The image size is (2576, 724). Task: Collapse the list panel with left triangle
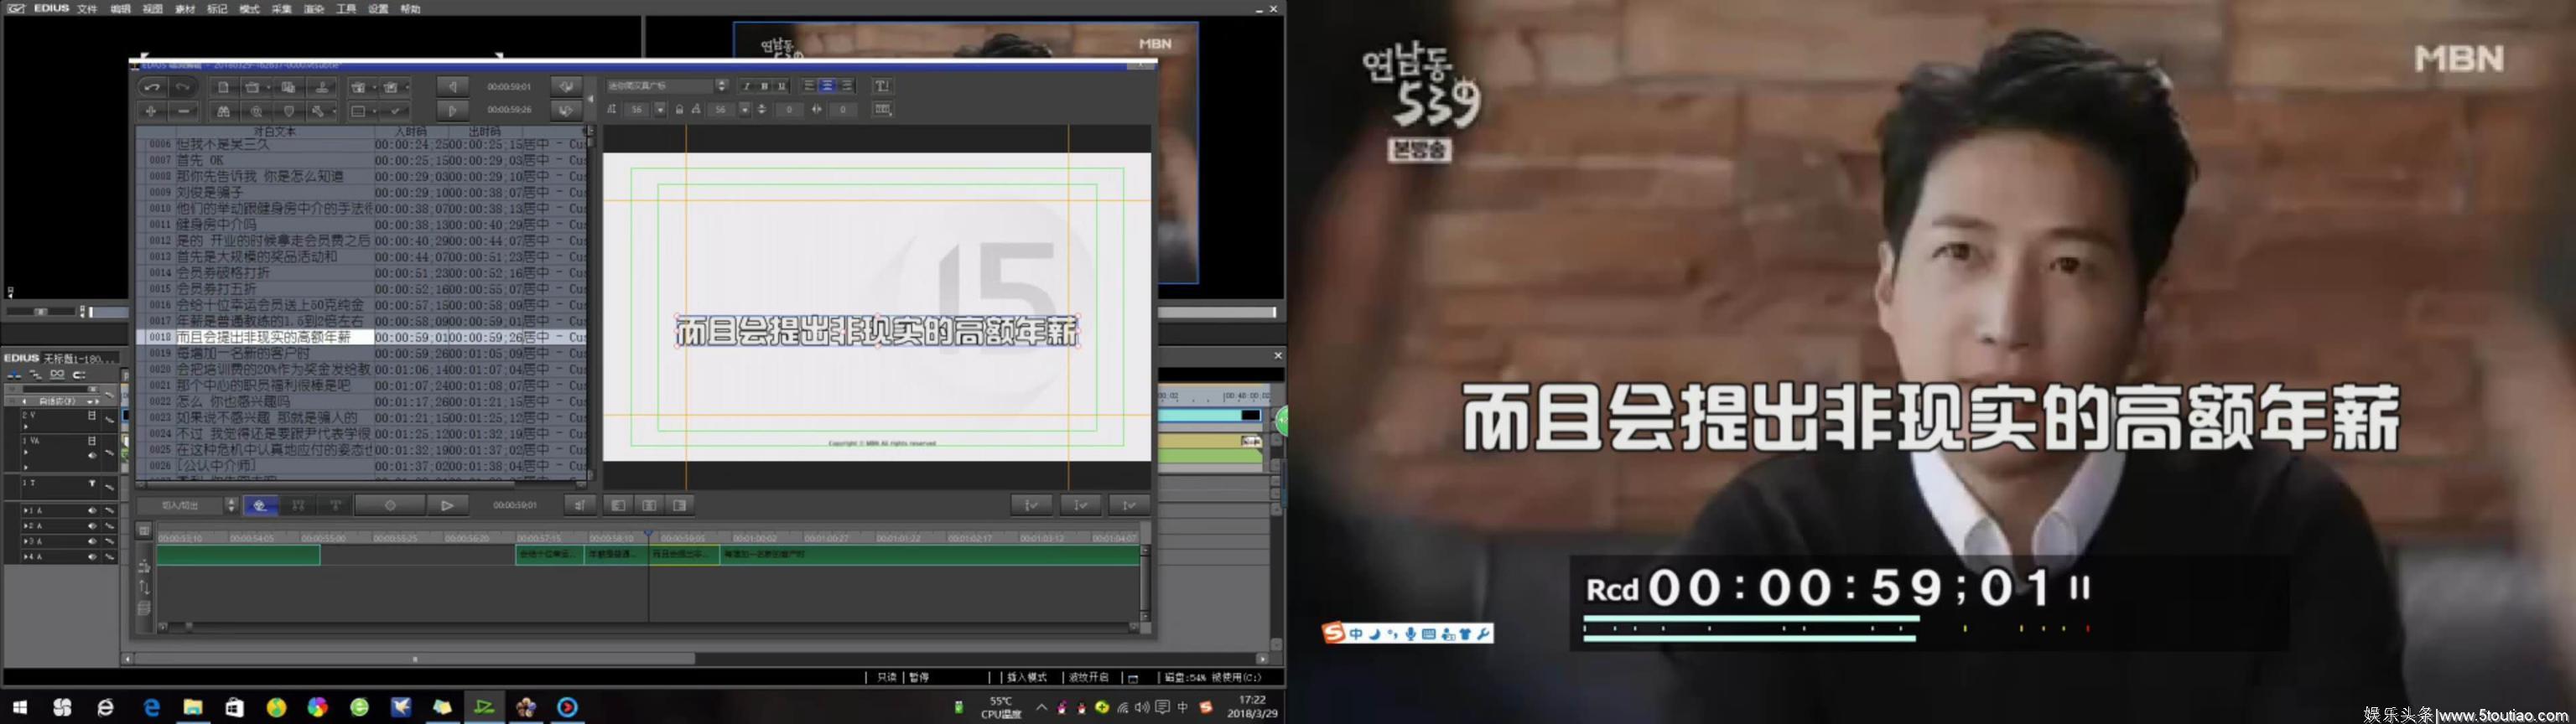pos(590,99)
